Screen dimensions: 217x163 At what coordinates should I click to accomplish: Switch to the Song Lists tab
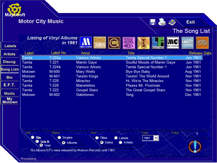[10, 69]
